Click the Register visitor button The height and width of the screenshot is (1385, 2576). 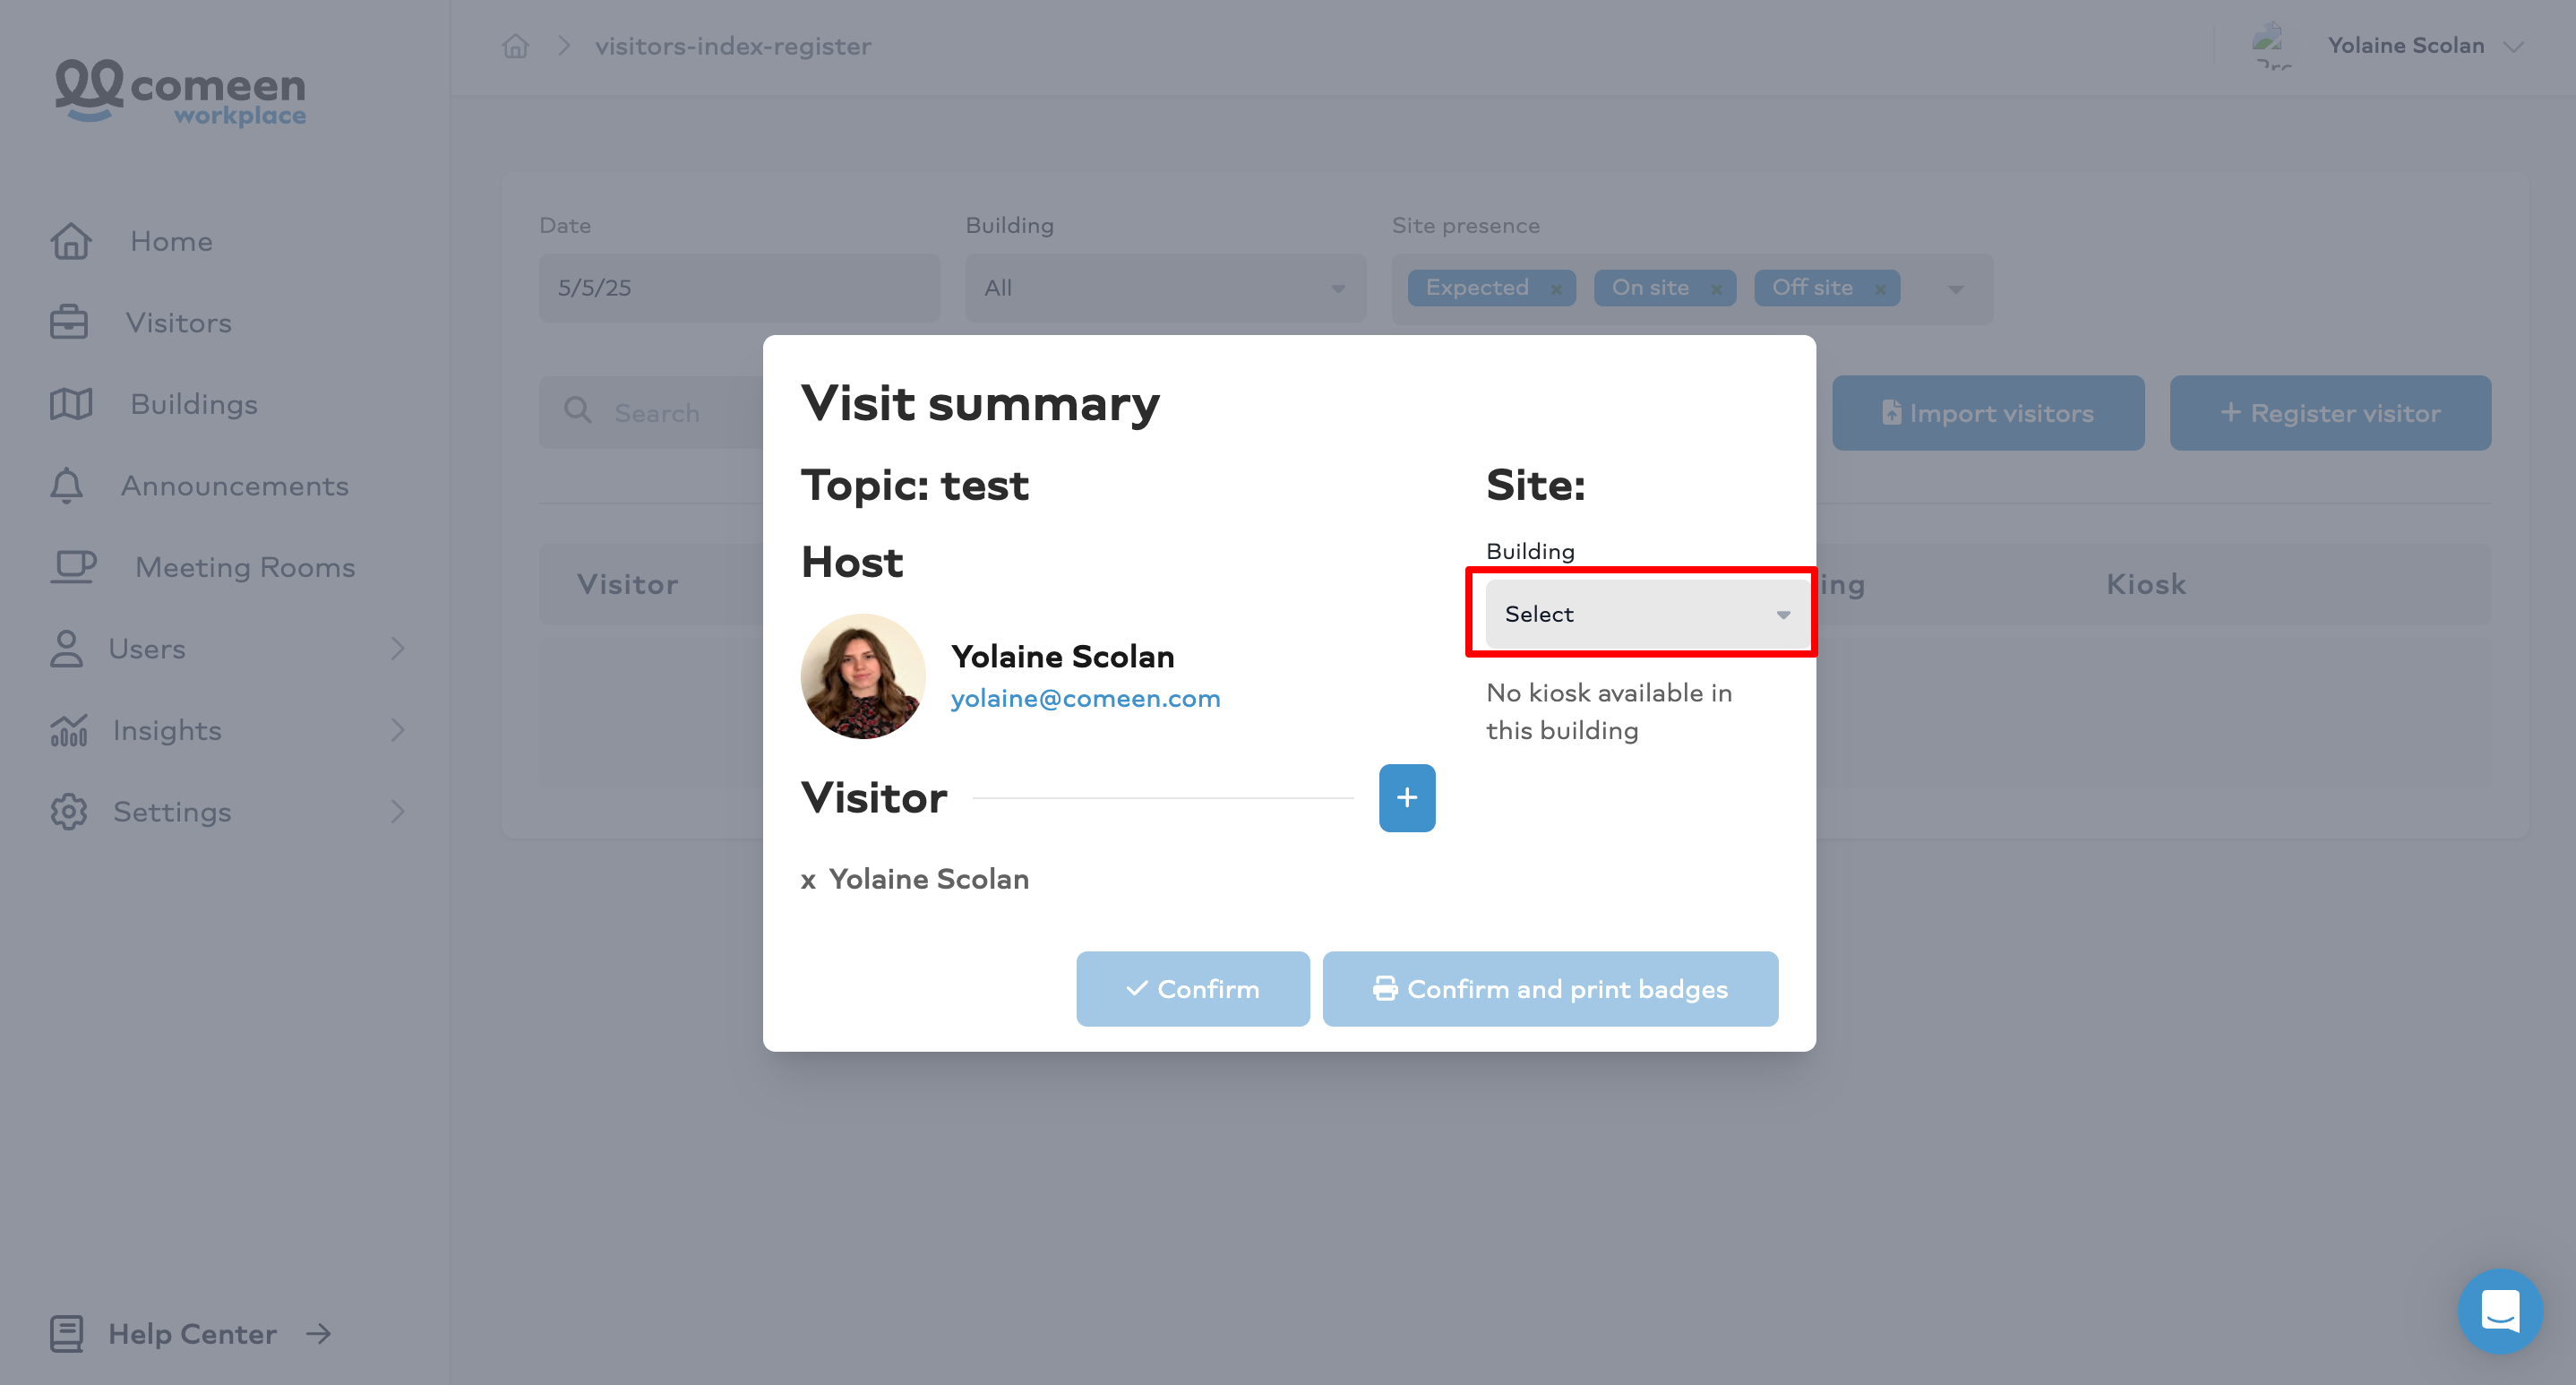[2330, 413]
